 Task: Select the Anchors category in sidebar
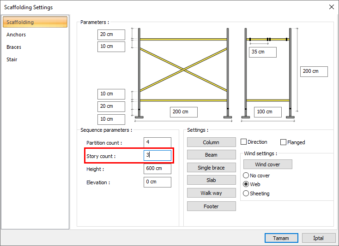pyautogui.click(x=16, y=35)
